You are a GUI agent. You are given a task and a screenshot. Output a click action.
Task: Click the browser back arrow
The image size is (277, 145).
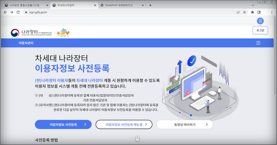[x=5, y=12]
